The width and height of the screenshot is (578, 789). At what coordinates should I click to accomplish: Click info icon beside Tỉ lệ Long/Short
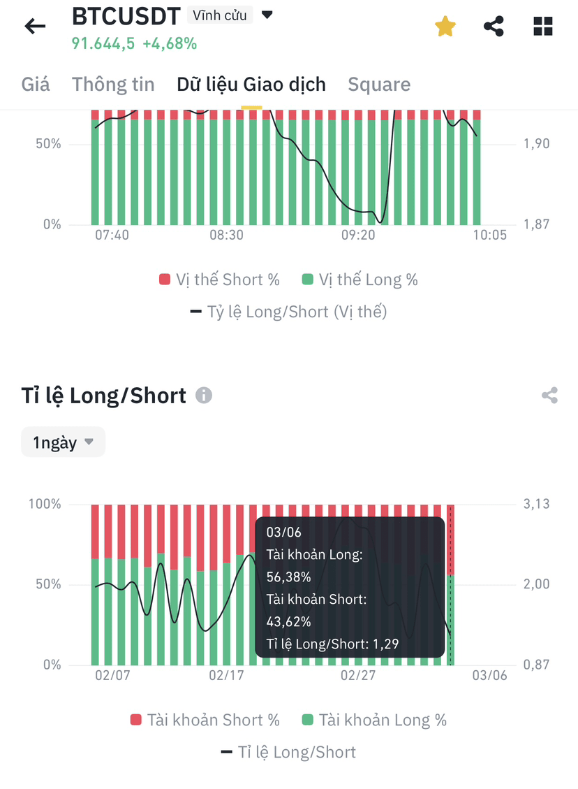(204, 396)
